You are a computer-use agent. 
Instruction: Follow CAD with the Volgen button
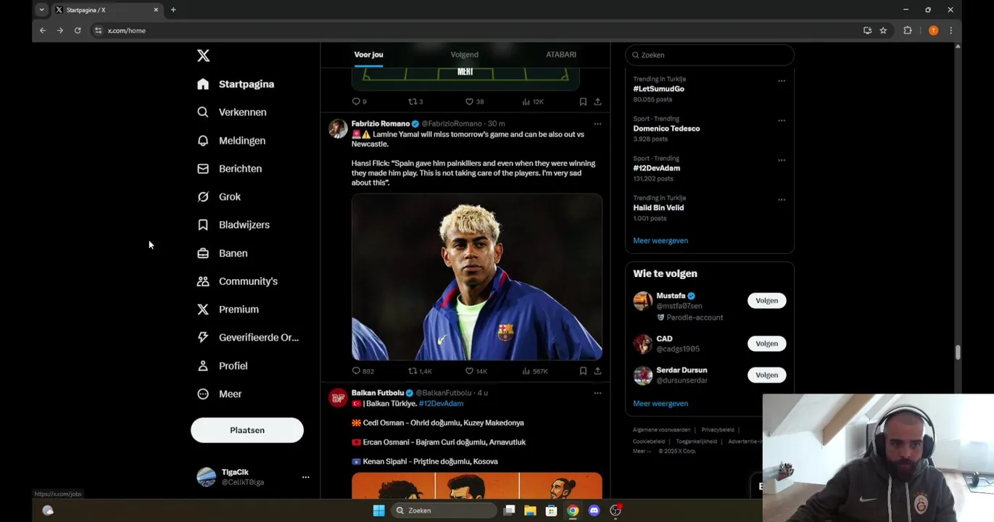click(x=766, y=344)
